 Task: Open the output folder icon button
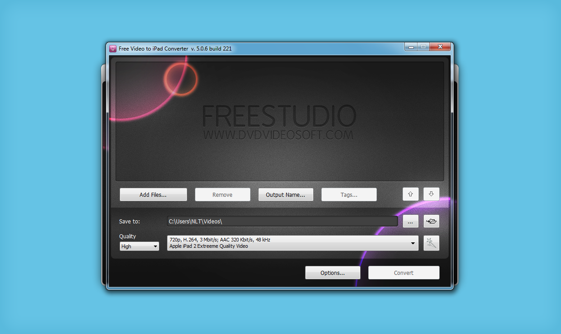431,221
